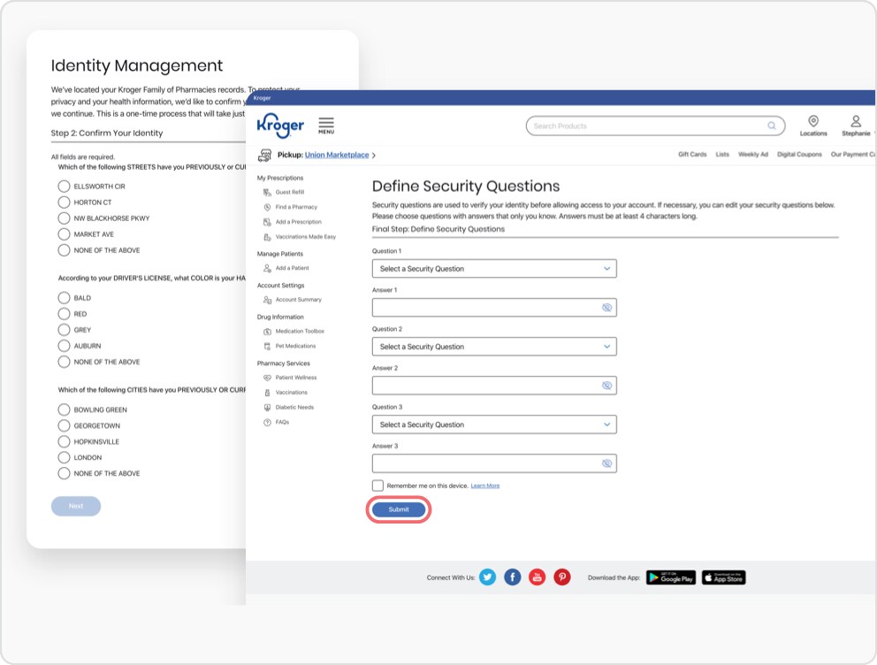This screenshot has width=877, height=665.
Task: Click the Pickup car icon
Action: coord(264,155)
